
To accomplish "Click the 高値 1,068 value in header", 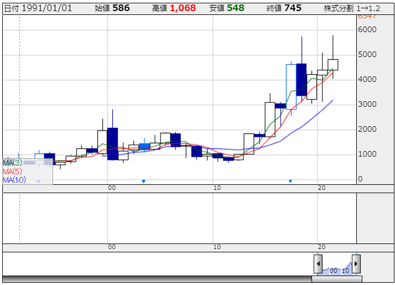I will [174, 8].
